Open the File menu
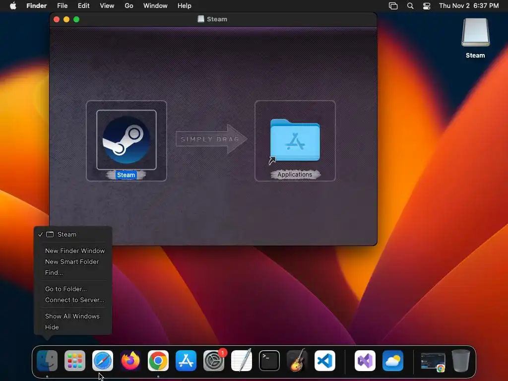 (62, 6)
